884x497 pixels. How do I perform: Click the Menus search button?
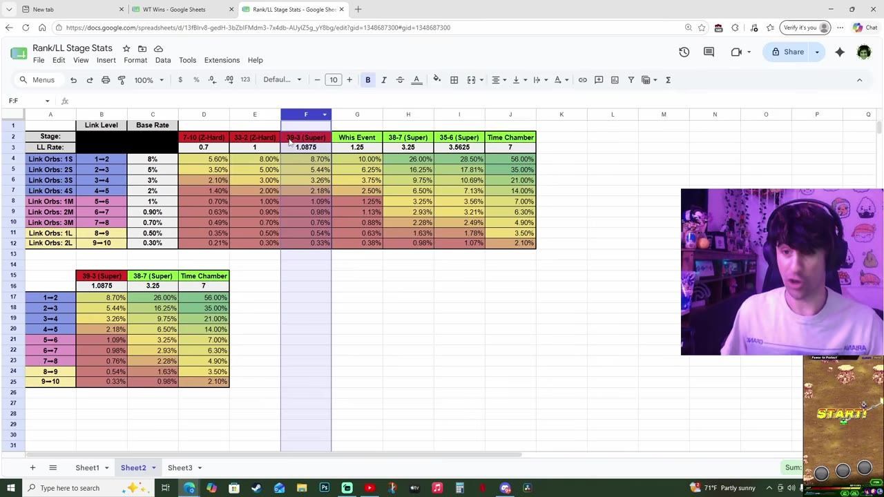[37, 80]
